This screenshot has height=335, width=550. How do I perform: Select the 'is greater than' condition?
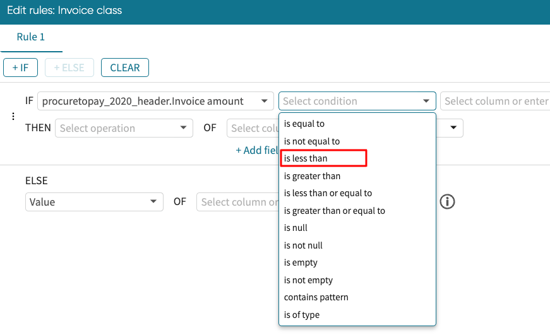(312, 176)
